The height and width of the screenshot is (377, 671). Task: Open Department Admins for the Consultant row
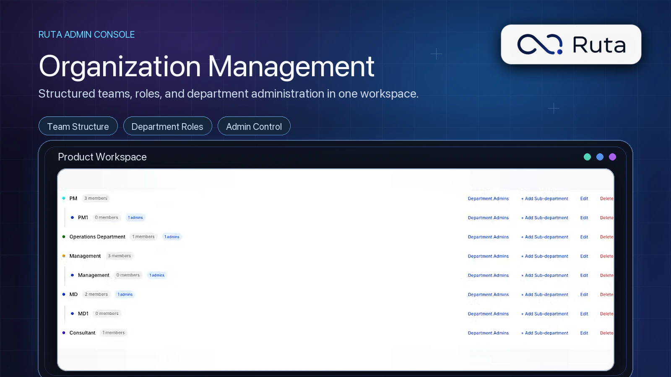coord(488,333)
